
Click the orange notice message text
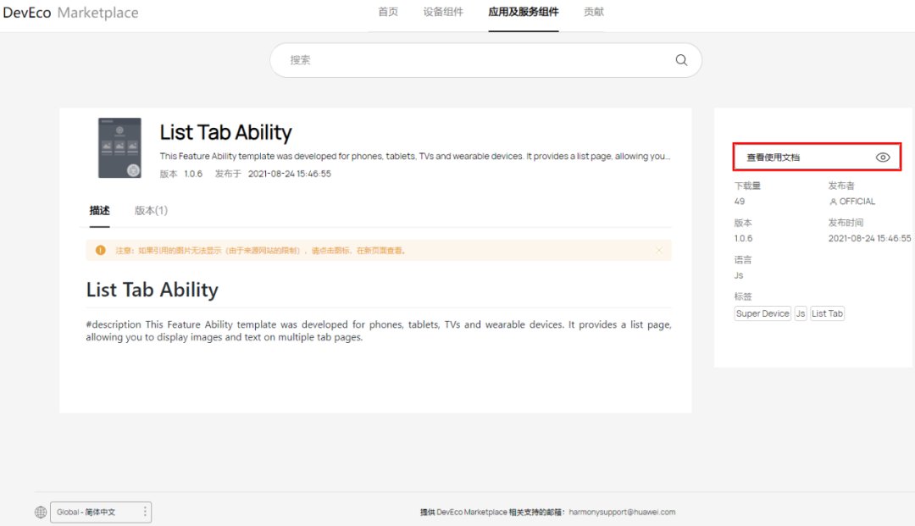point(260,251)
